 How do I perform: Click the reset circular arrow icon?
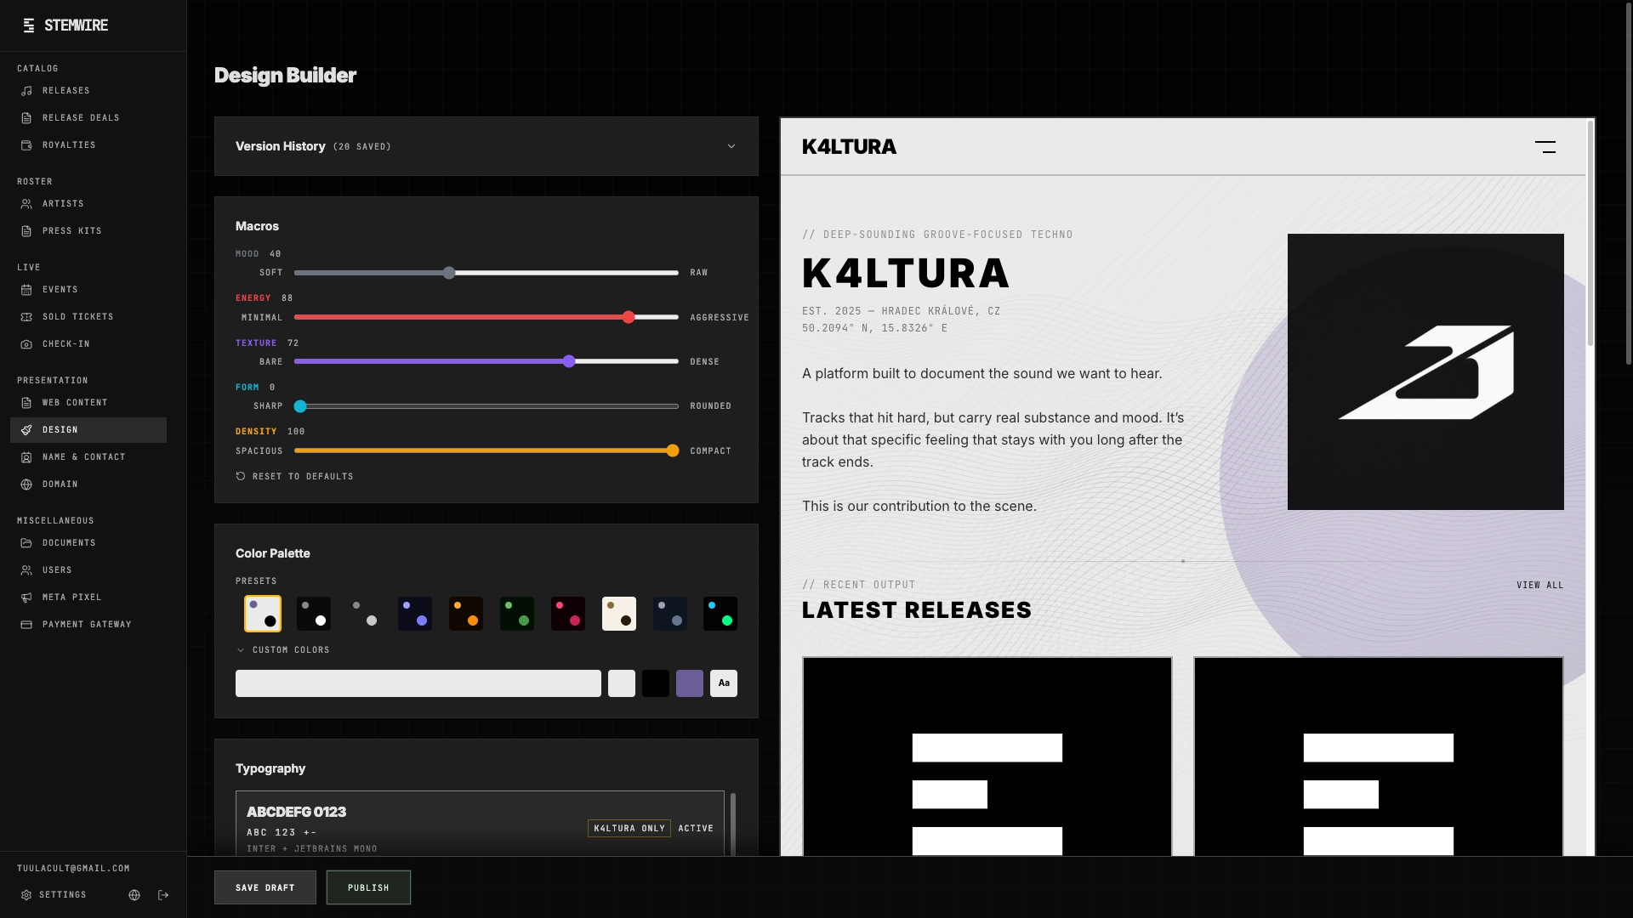[241, 477]
